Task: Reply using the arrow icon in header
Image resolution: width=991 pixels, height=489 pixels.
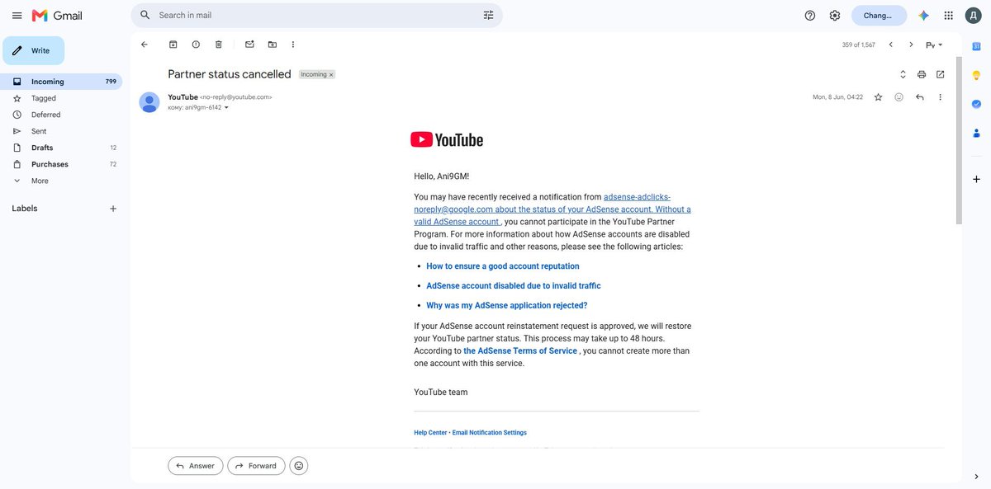Action: click(919, 97)
